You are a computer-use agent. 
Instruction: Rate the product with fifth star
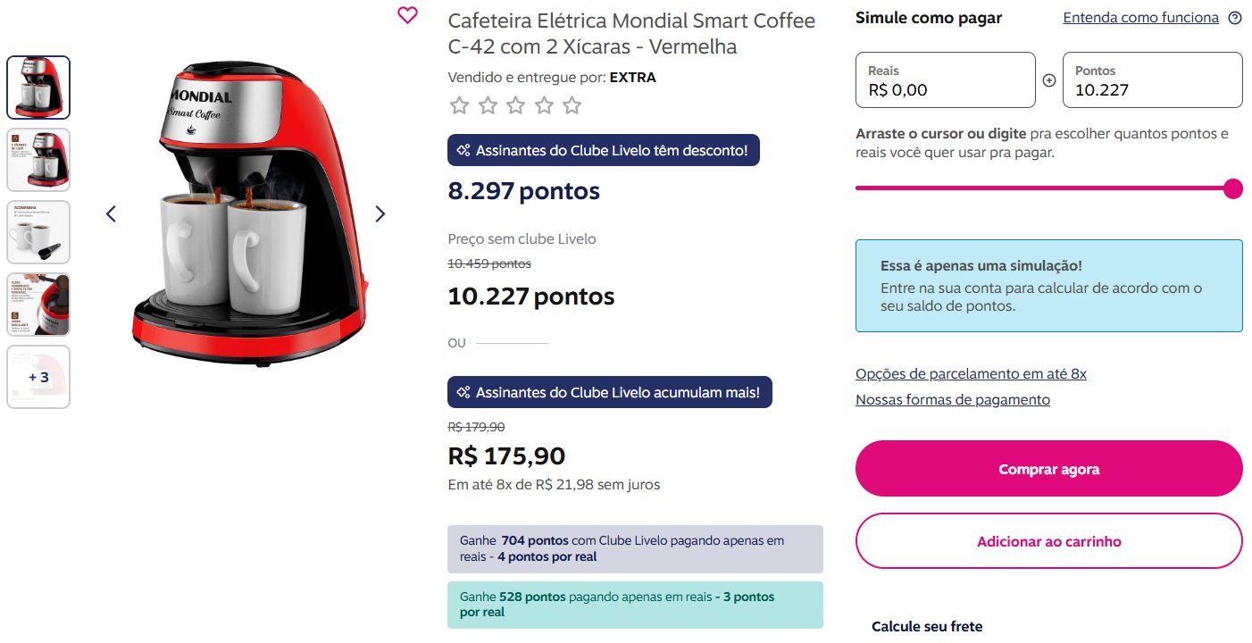pos(572,106)
